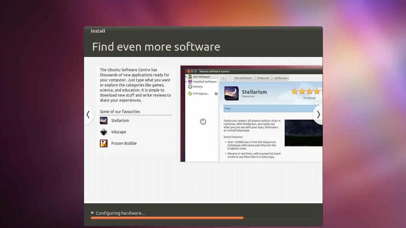406x228 pixels.
Task: Click the Installed Software computer icon
Action: [x=190, y=81]
